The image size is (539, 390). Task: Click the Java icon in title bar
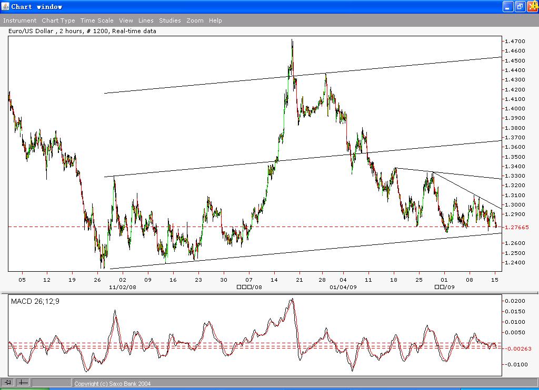5,6
